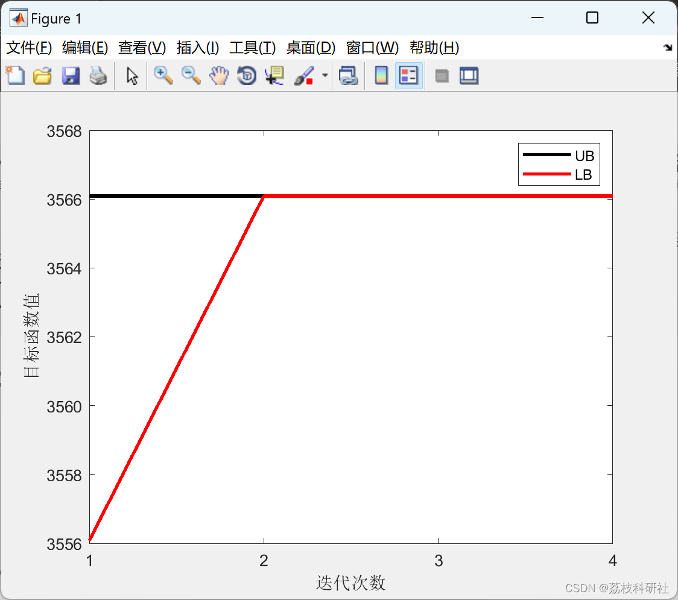Click the x-axis tick label 3
Screen dimensions: 678x600
click(x=439, y=561)
